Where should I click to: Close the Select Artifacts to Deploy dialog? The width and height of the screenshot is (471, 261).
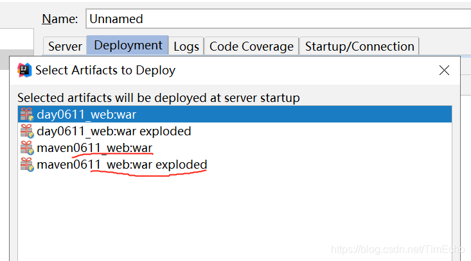[x=444, y=71]
